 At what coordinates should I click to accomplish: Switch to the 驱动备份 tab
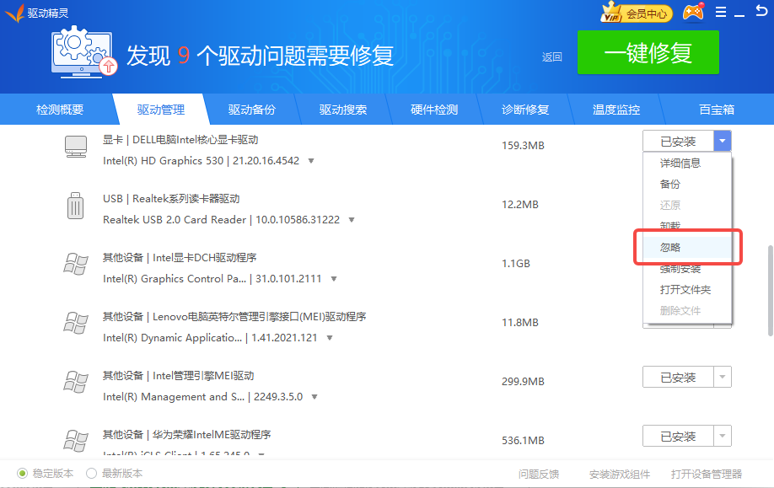251,110
